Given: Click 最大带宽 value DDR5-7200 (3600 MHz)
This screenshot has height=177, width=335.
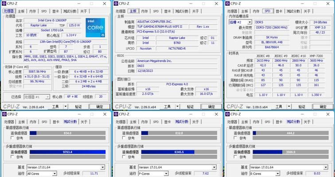Looking at the screenshot, I should 272,27.
